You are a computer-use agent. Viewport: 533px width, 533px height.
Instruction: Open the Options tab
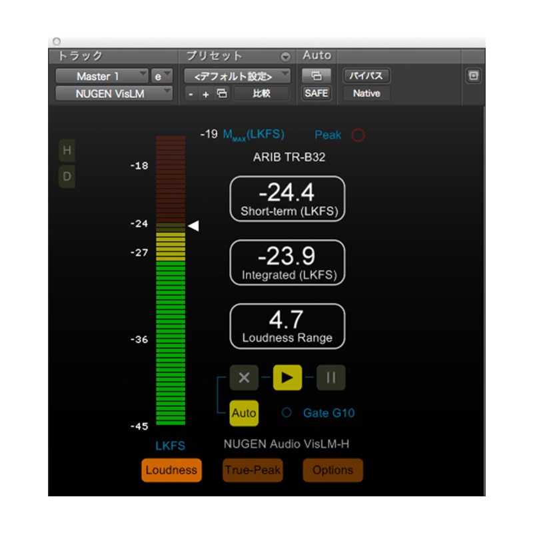pos(332,470)
